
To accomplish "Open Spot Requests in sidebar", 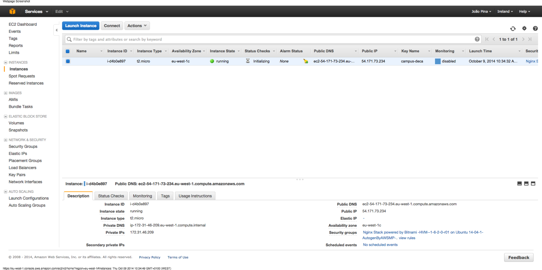I will (22, 76).
